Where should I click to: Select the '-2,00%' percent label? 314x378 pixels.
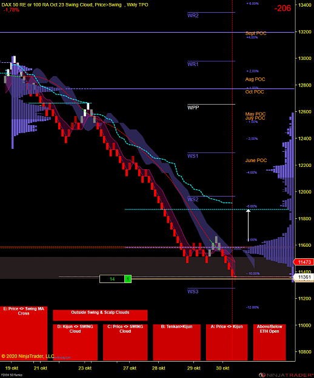[x=252, y=139]
